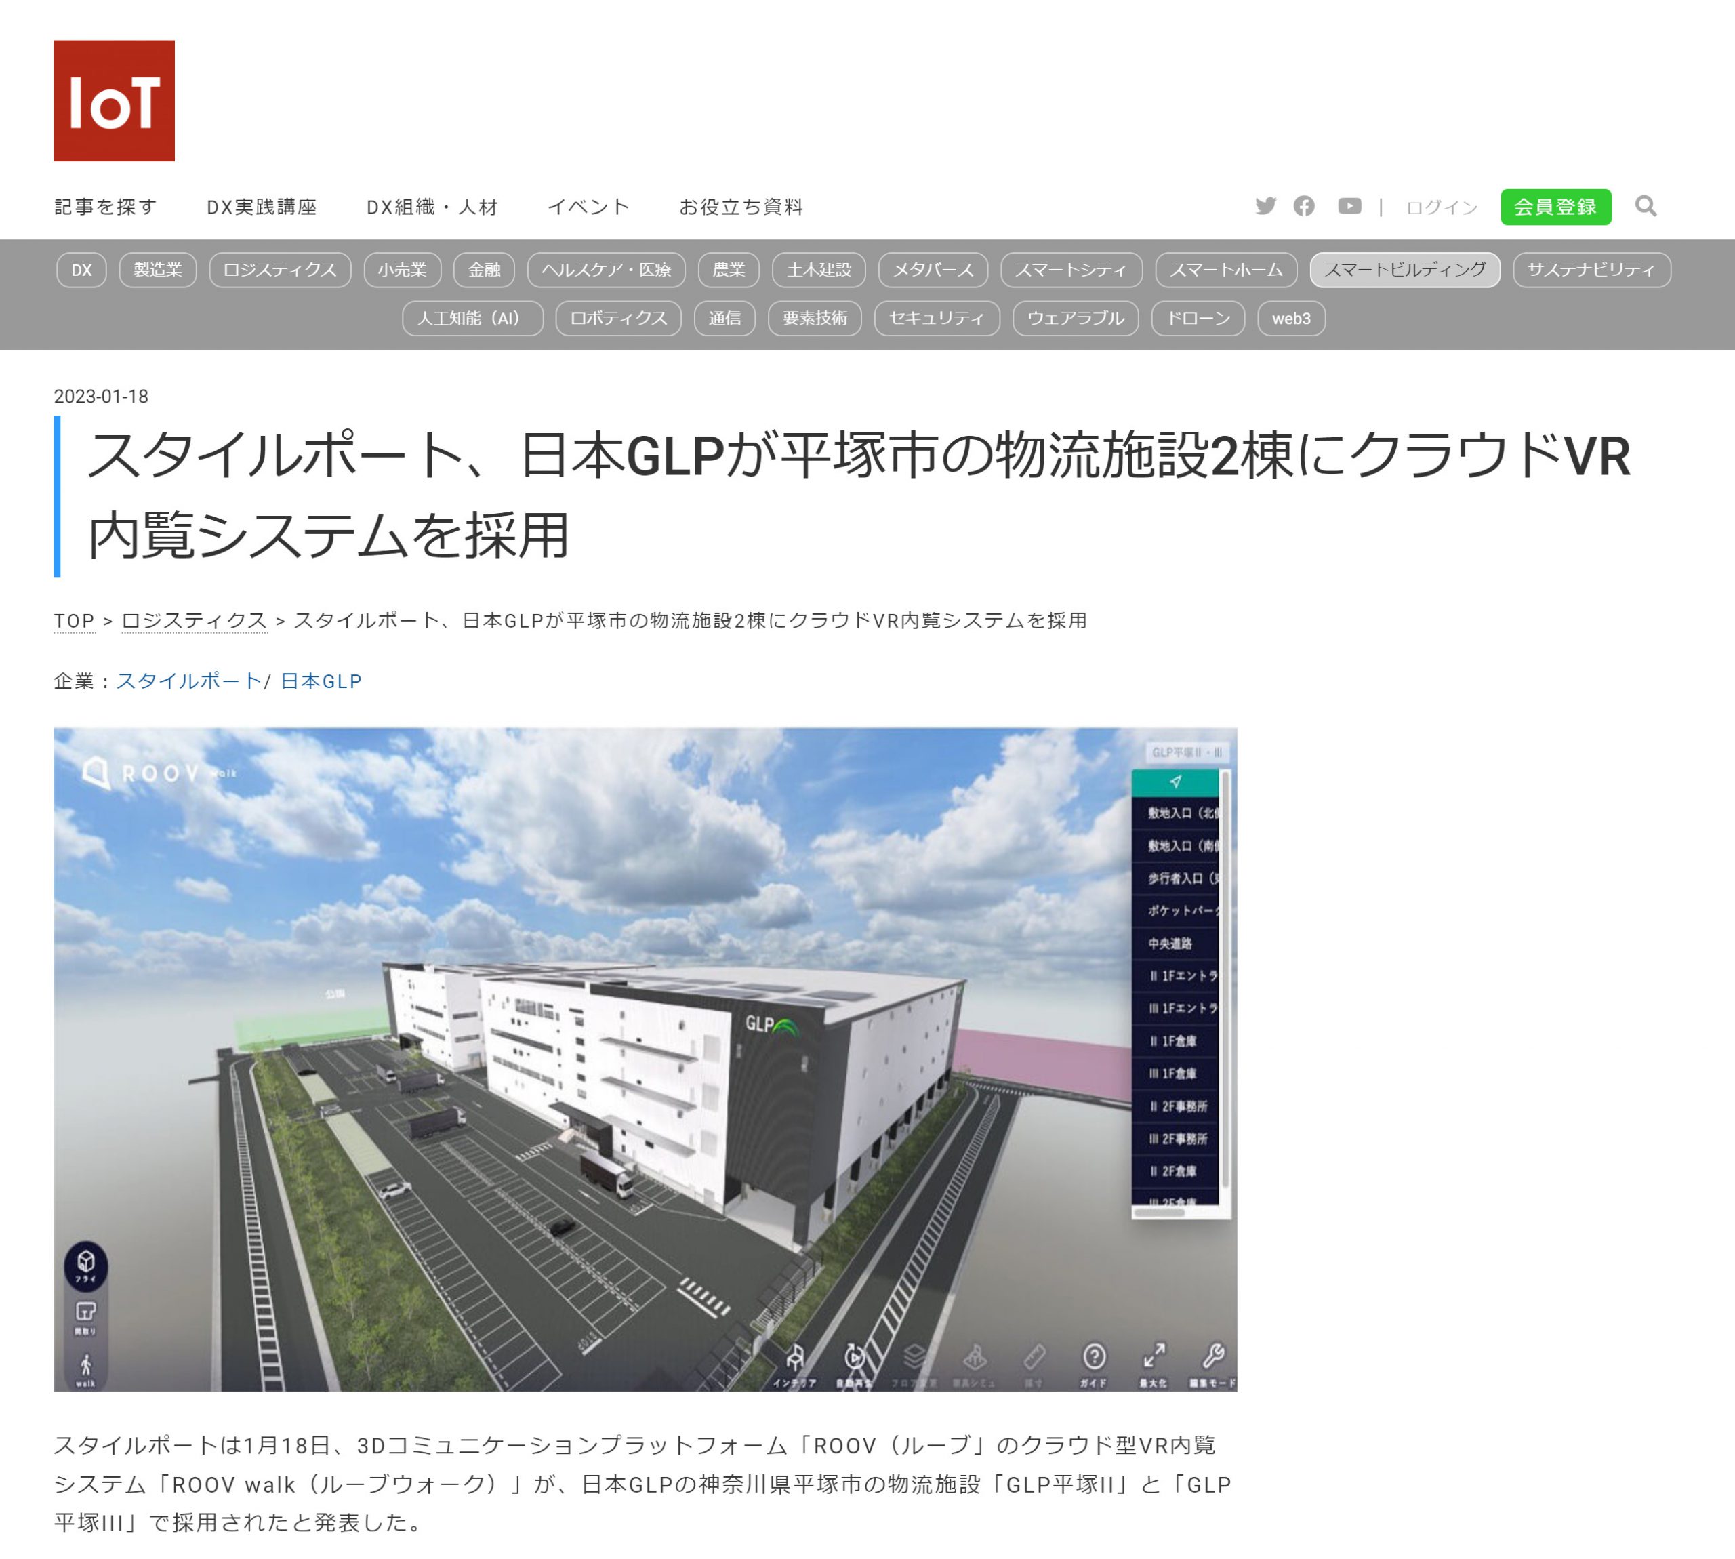Select the セキュリティ category tag
Viewport: 1735px width, 1559px height.
[937, 319]
